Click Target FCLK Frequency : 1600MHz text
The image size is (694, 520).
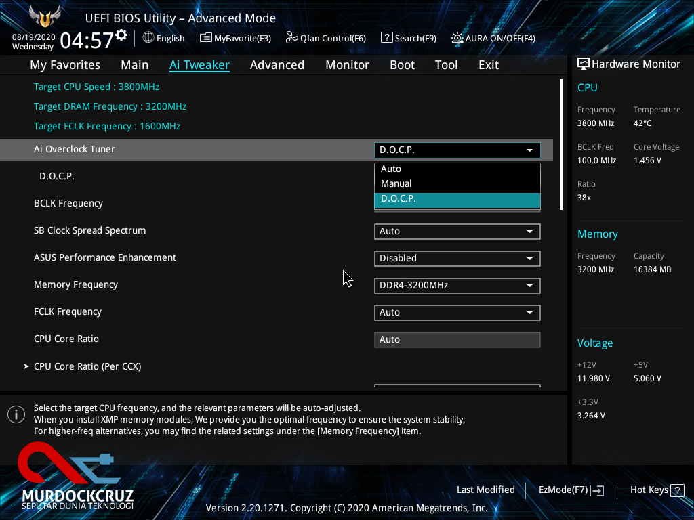tap(107, 127)
